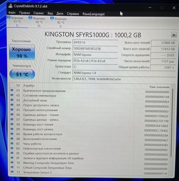Screen dimensions: 179x181
Task: Click status dot of Команды хост-записи row
Action: coord(12,129)
